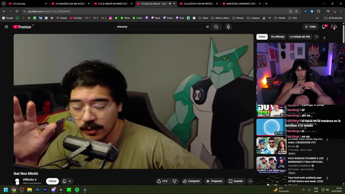
Task: Open Premiere Pro from the taskbar
Action: pyautogui.click(x=46, y=190)
